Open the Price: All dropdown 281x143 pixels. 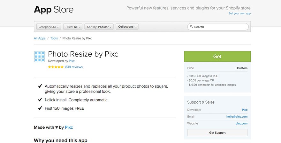[73, 27]
